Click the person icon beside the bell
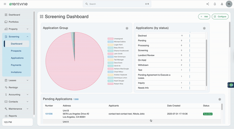This screenshot has width=234, height=129. tap(222, 4)
